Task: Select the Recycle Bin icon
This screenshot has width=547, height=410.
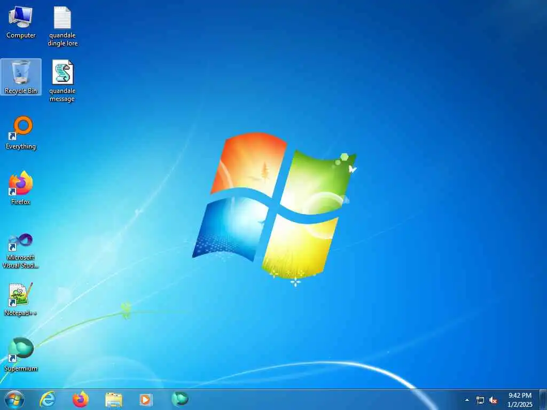Action: 21,77
